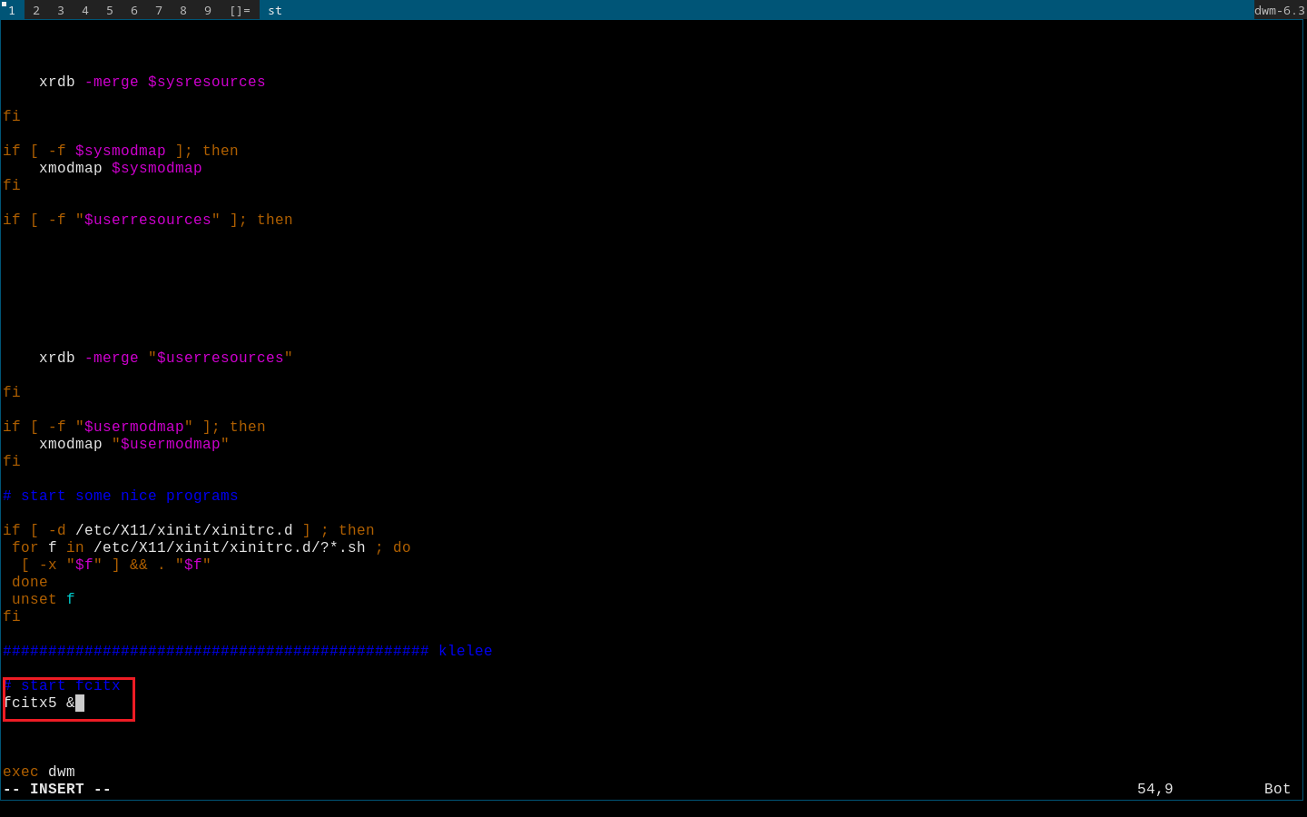Click the 'fcitx5 &' command line
Screen dimensions: 1307x817
39,703
